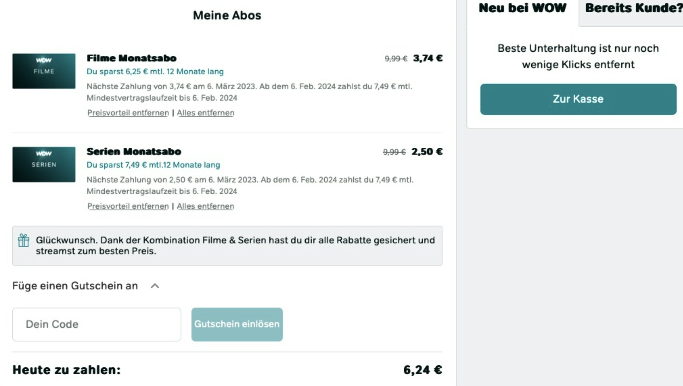Click 'Alles entfernen' under Serien Monatsabo
Image resolution: width=683 pixels, height=386 pixels.
[205, 206]
